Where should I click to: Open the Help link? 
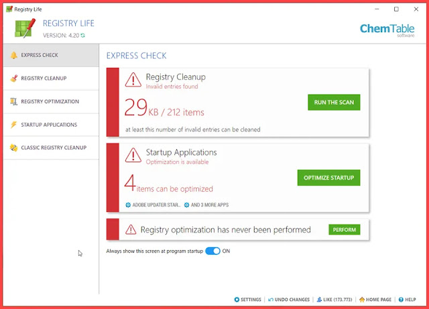point(407,300)
